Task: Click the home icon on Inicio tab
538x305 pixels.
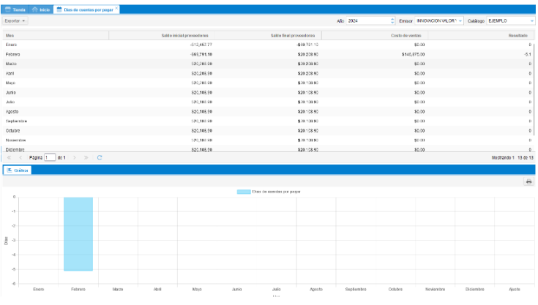Action: 34,9
